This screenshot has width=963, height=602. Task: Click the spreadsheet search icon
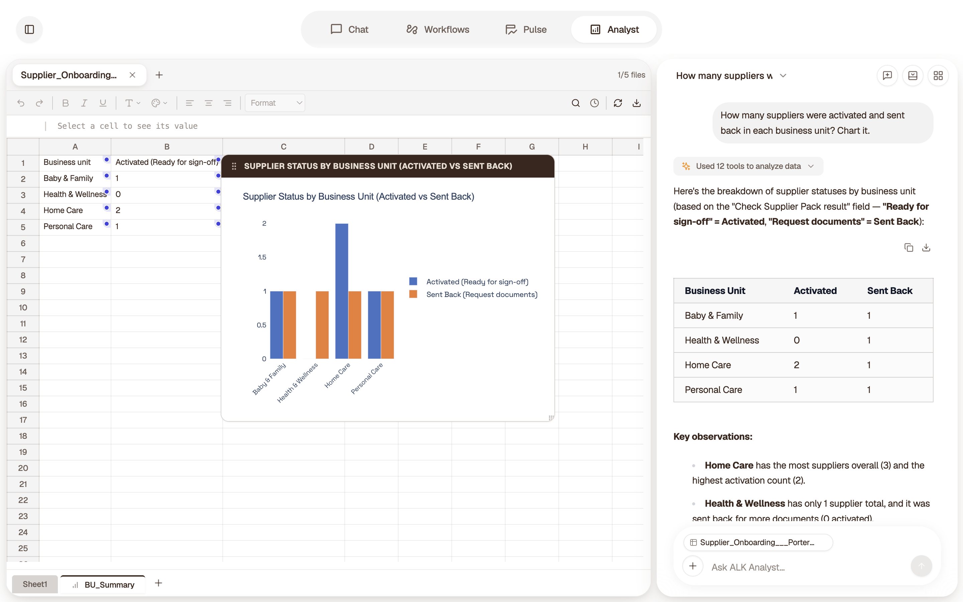tap(575, 103)
